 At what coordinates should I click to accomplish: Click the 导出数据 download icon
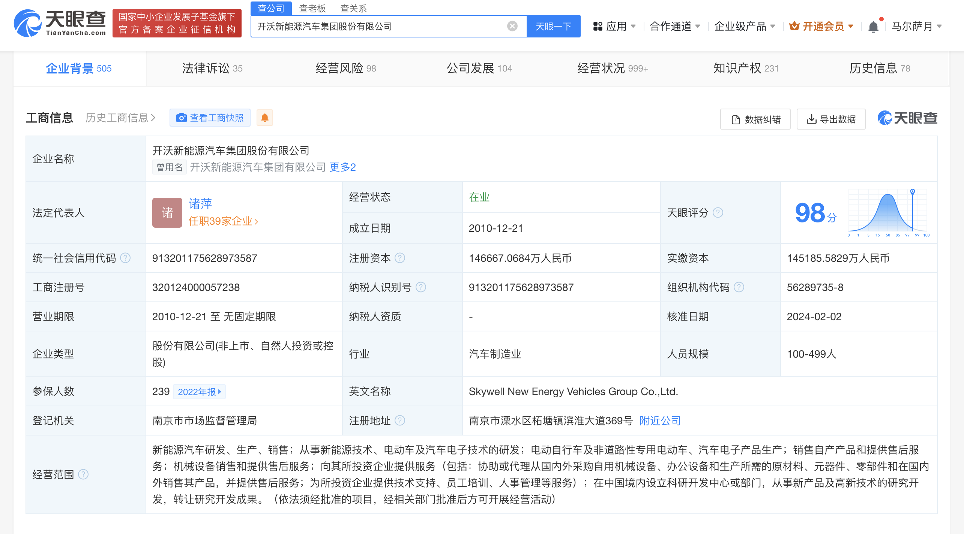(812, 119)
